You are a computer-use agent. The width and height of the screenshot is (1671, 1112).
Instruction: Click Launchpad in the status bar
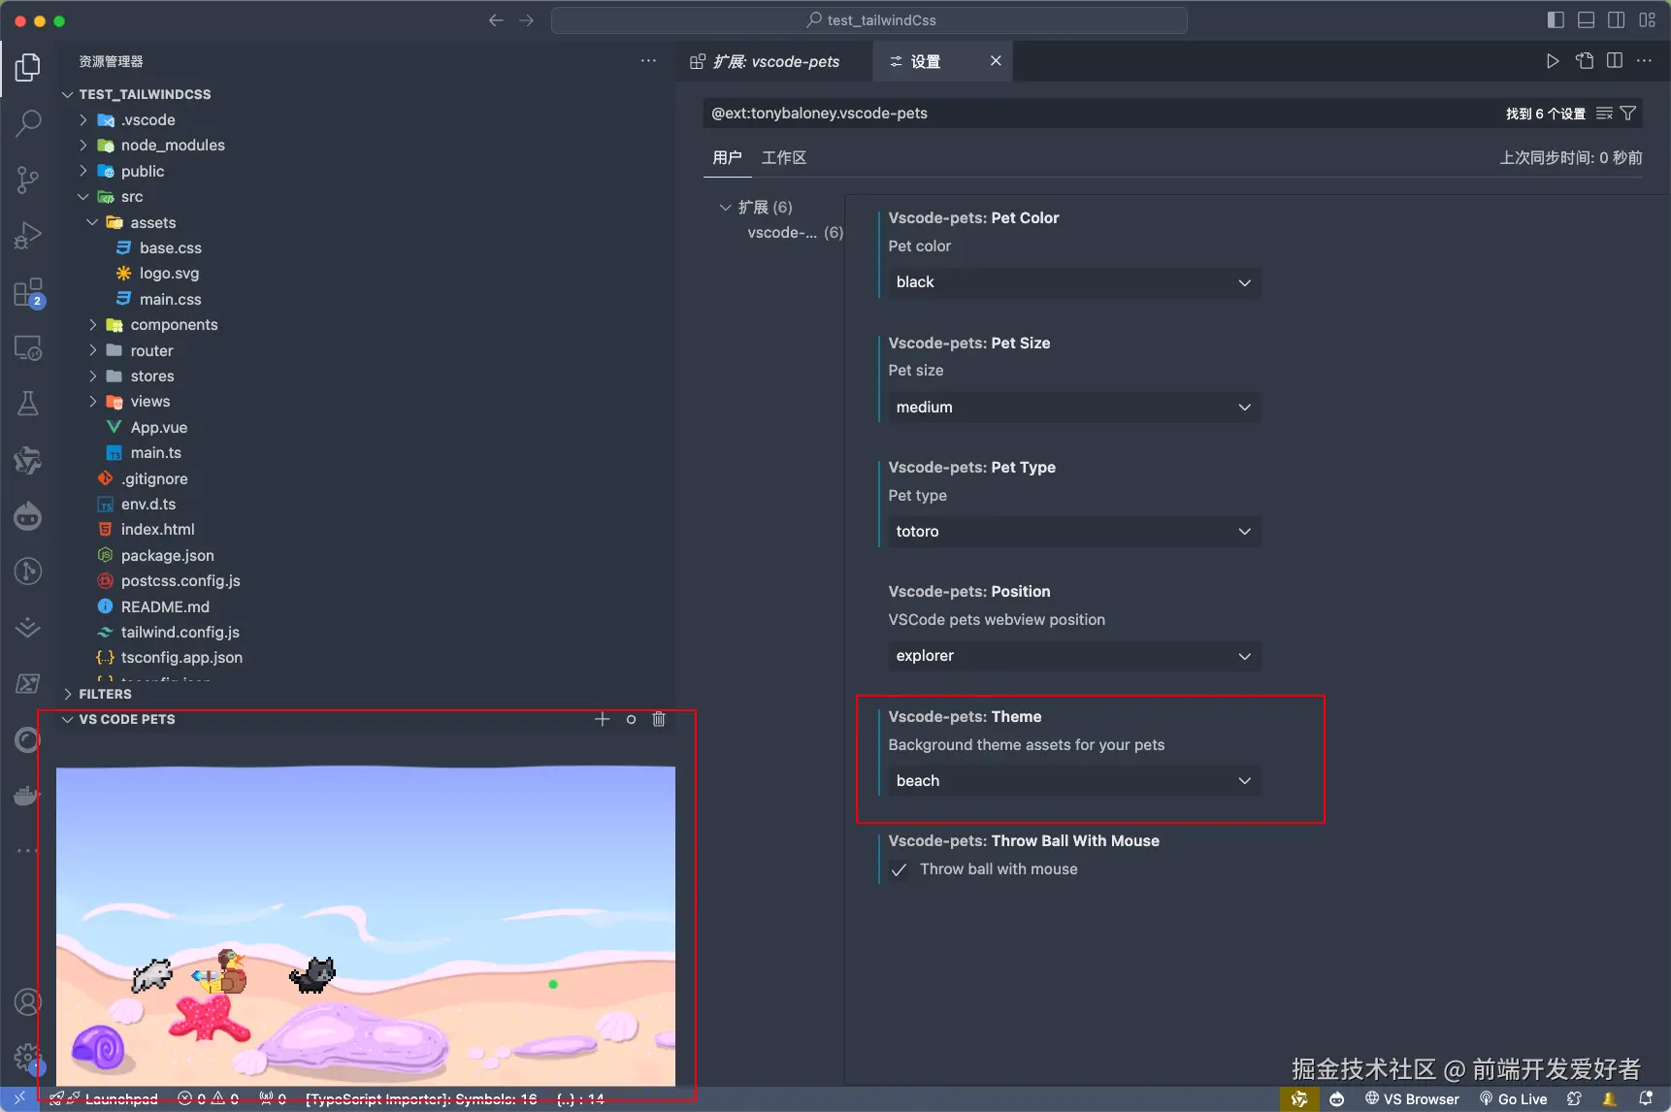(104, 1099)
